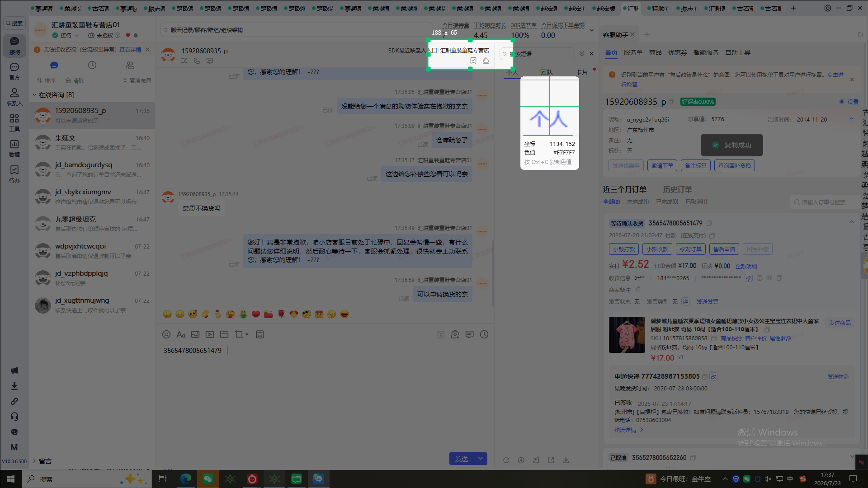Image resolution: width=868 pixels, height=488 pixels.
Task: Open the 工具 tools sidebar icon
Action: [x=14, y=122]
